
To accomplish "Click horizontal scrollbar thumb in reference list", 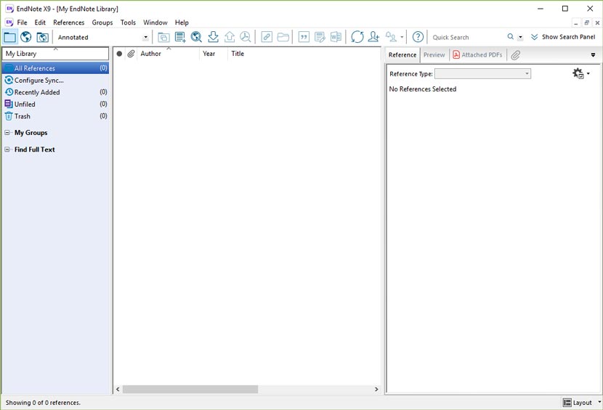I will click(x=190, y=389).
